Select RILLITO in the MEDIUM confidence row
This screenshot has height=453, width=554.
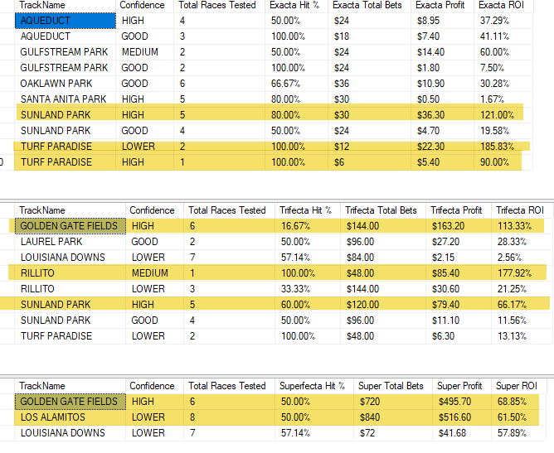click(70, 273)
